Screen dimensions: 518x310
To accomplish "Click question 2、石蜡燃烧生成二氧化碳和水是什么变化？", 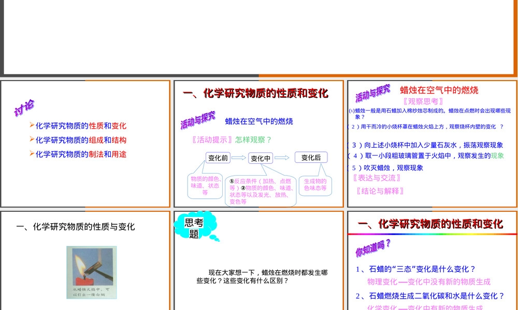I will click(x=430, y=296).
